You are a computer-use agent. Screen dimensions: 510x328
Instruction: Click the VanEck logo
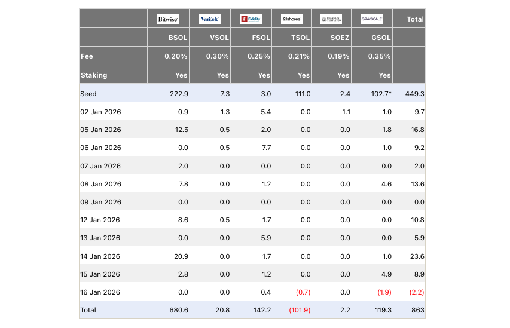point(209,19)
